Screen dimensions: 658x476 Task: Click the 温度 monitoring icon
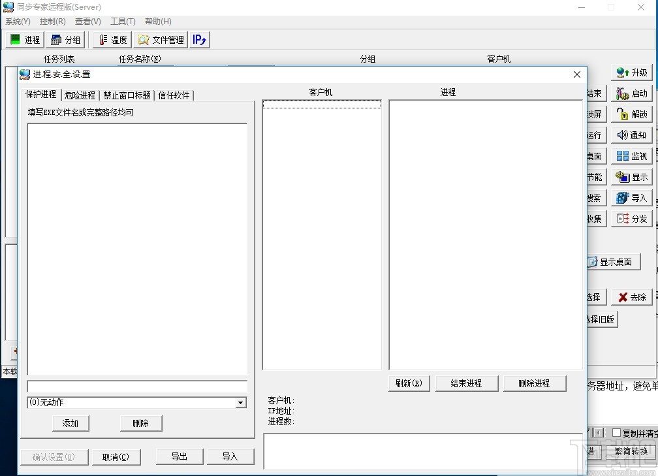[111, 39]
